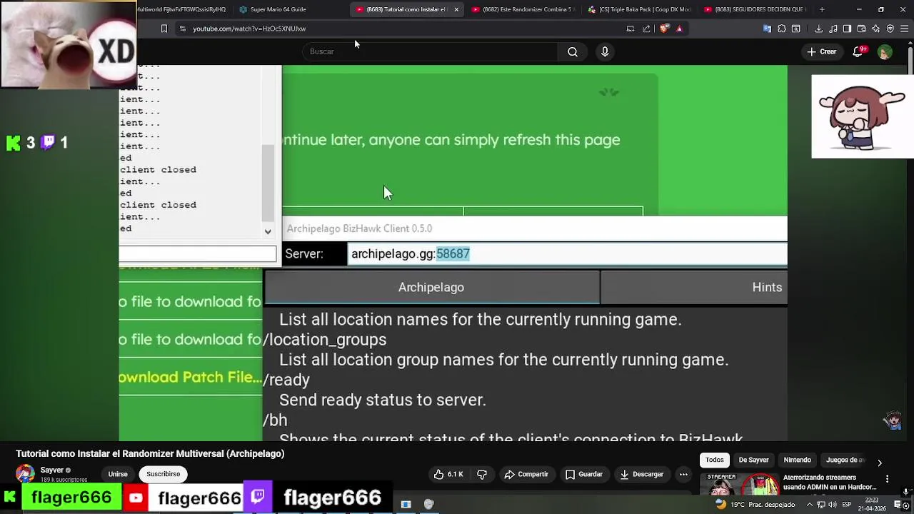Click the bookmark icon beside the address bar
Screen dimensions: 914x514
tap(164, 29)
